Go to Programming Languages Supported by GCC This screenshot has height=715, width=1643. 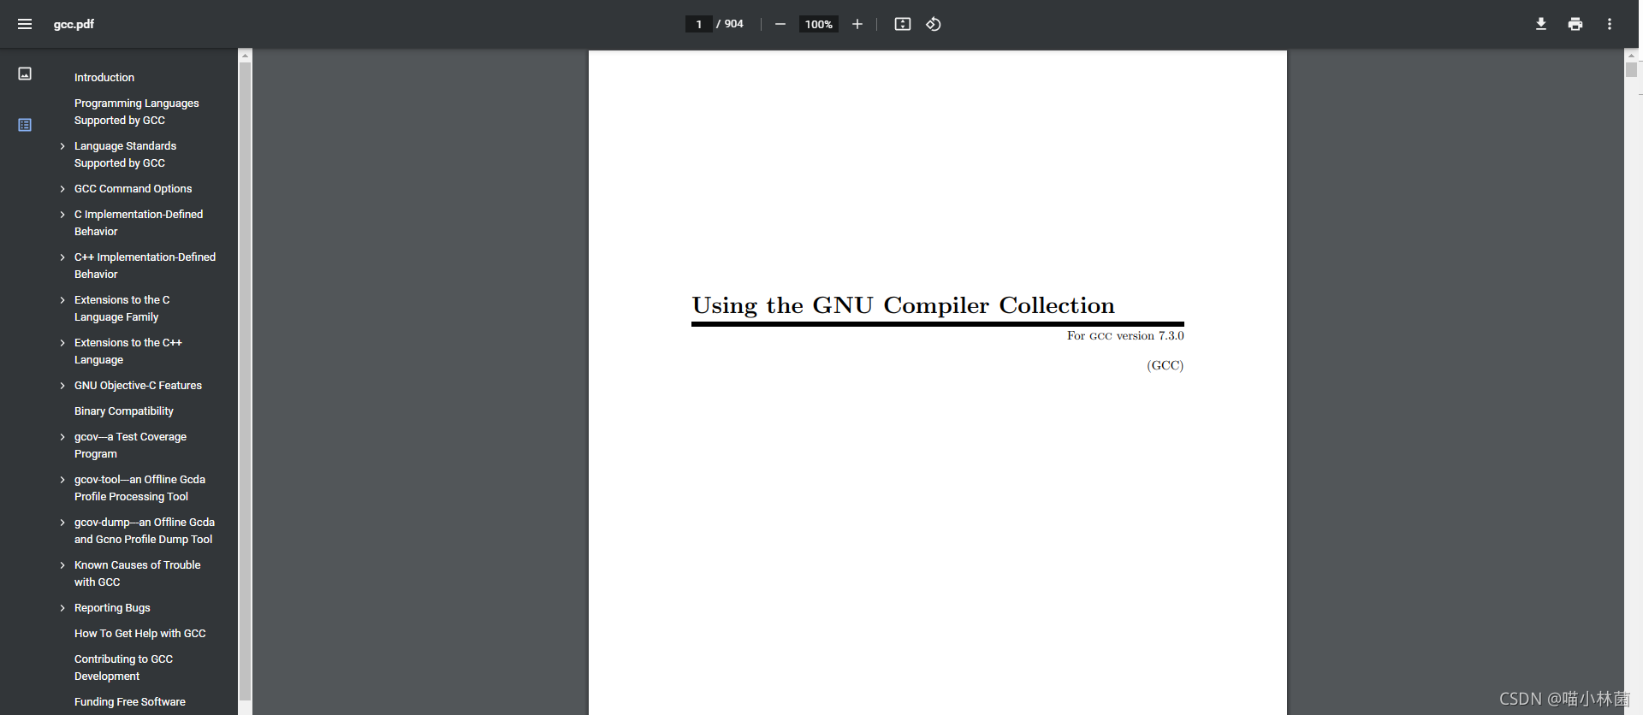coord(137,112)
